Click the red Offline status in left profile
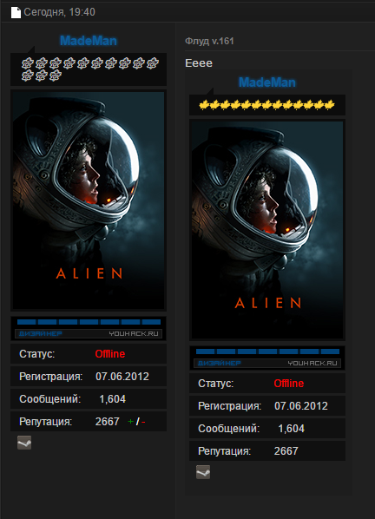This screenshot has width=375, height=519. [110, 354]
